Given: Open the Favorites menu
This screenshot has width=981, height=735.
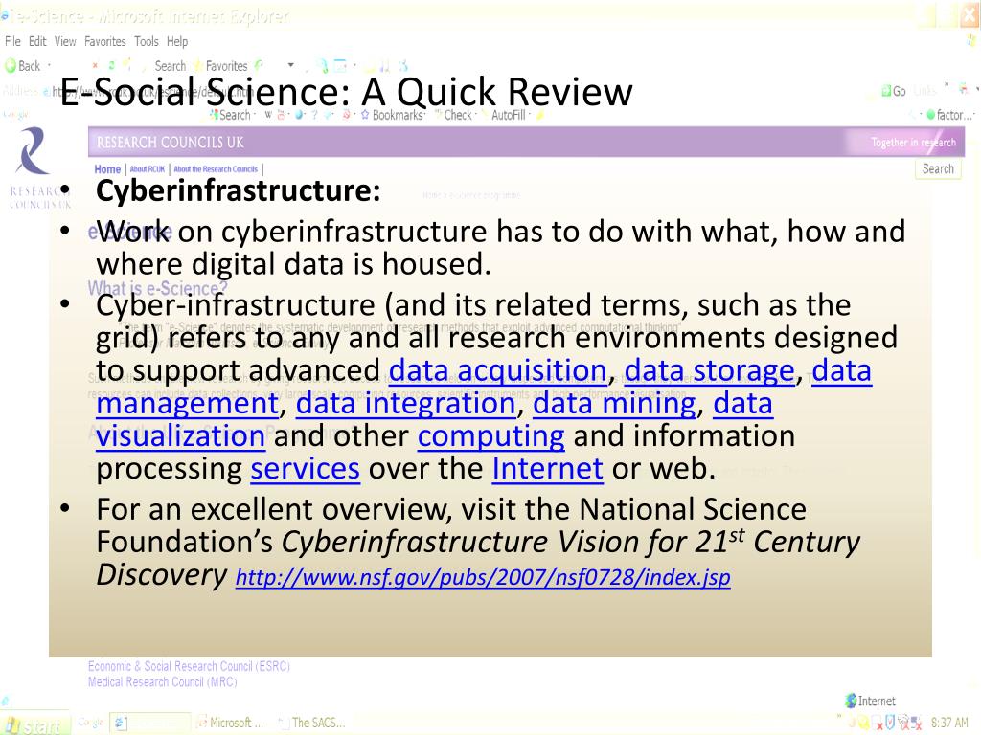Looking at the screenshot, I should click(105, 41).
